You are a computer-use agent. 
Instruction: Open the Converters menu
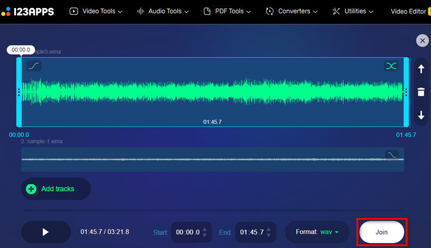[x=291, y=11]
